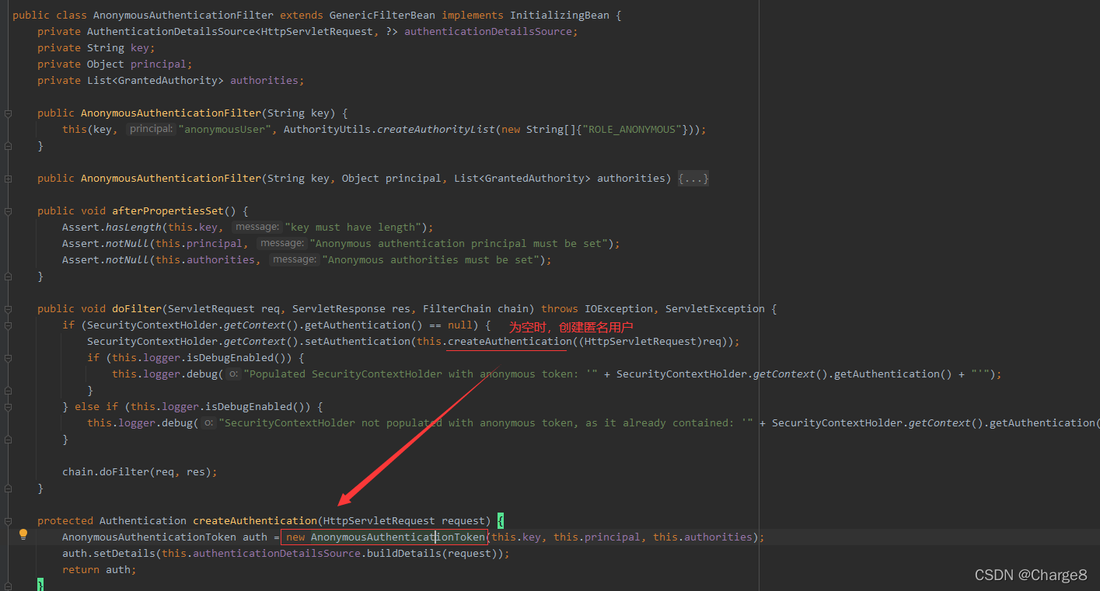Click 'new AnonymousAuthenticationToken' constructor call
Viewport: 1100px width, 591px height.
coord(385,537)
